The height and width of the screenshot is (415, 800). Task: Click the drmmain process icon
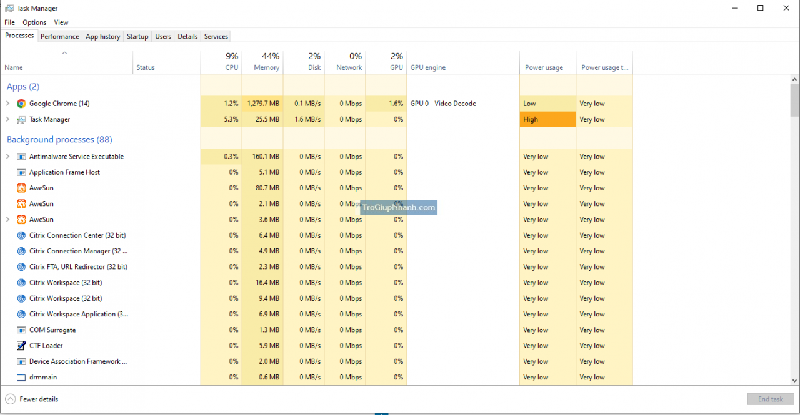(21, 377)
